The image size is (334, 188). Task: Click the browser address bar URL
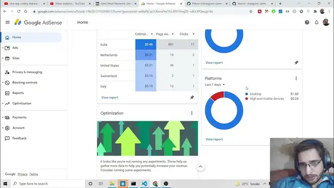(125, 11)
